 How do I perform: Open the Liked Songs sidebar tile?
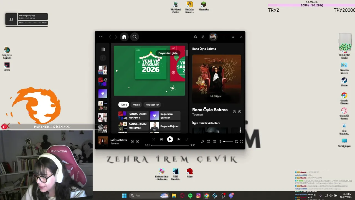pyautogui.click(x=103, y=94)
